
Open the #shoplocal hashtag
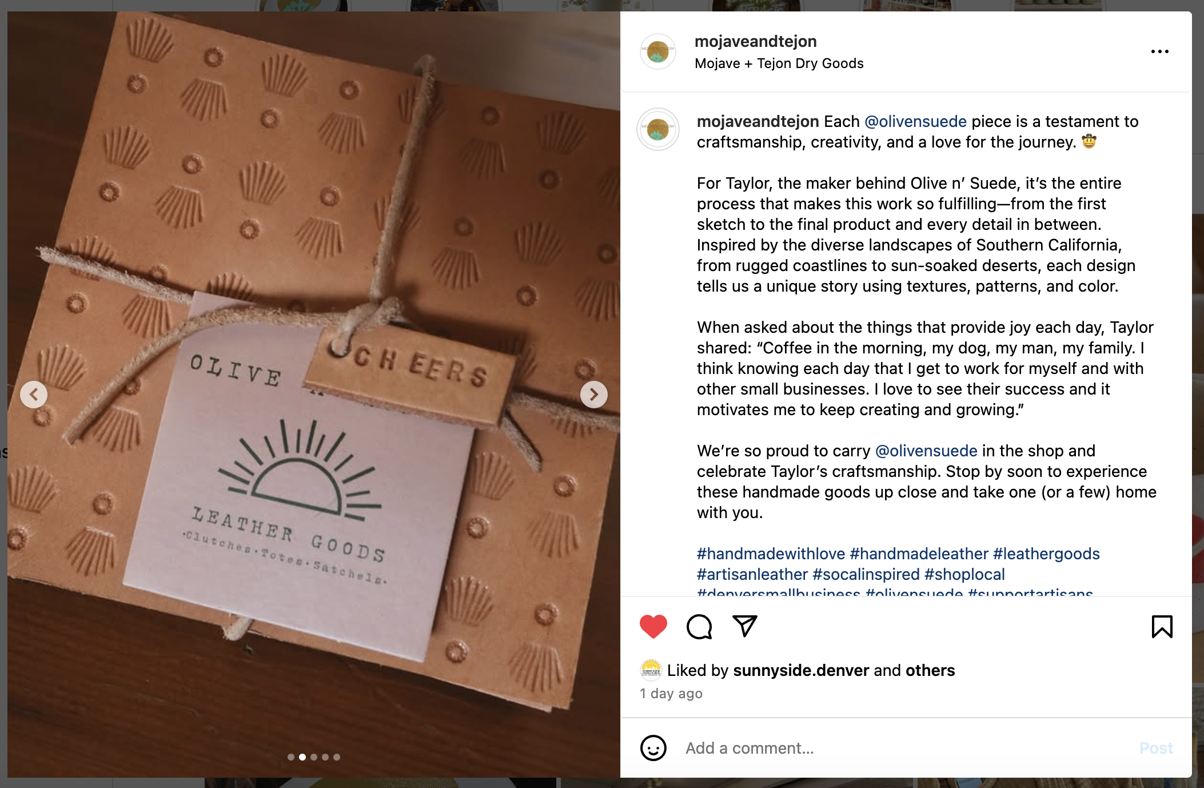[x=964, y=574]
